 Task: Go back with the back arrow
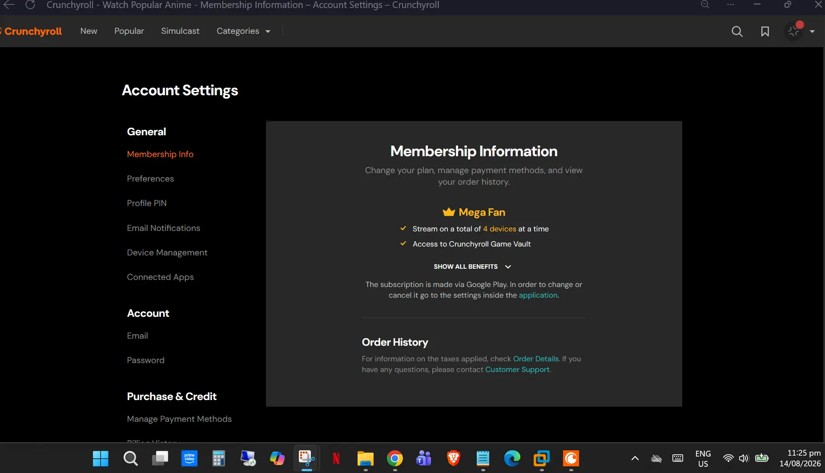9,5
